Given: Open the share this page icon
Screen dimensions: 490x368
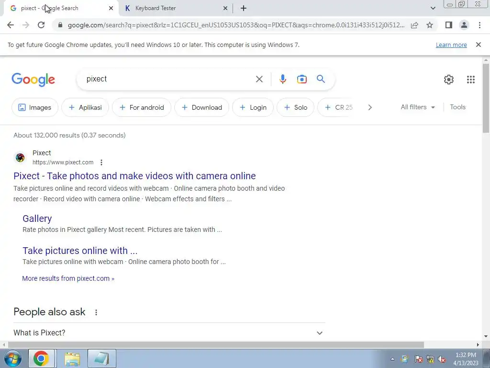Looking at the screenshot, I should pos(414,25).
